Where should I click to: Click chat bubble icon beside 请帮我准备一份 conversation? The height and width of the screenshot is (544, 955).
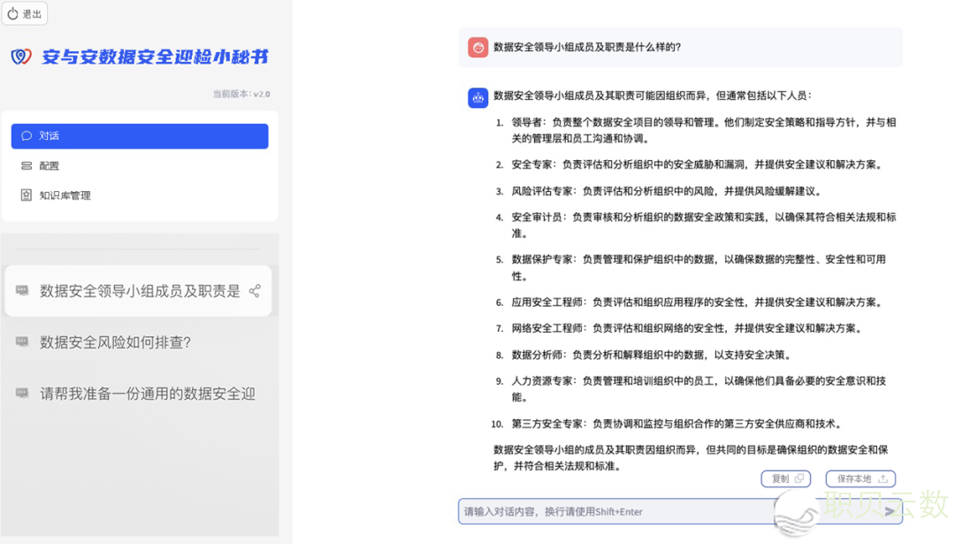[22, 394]
